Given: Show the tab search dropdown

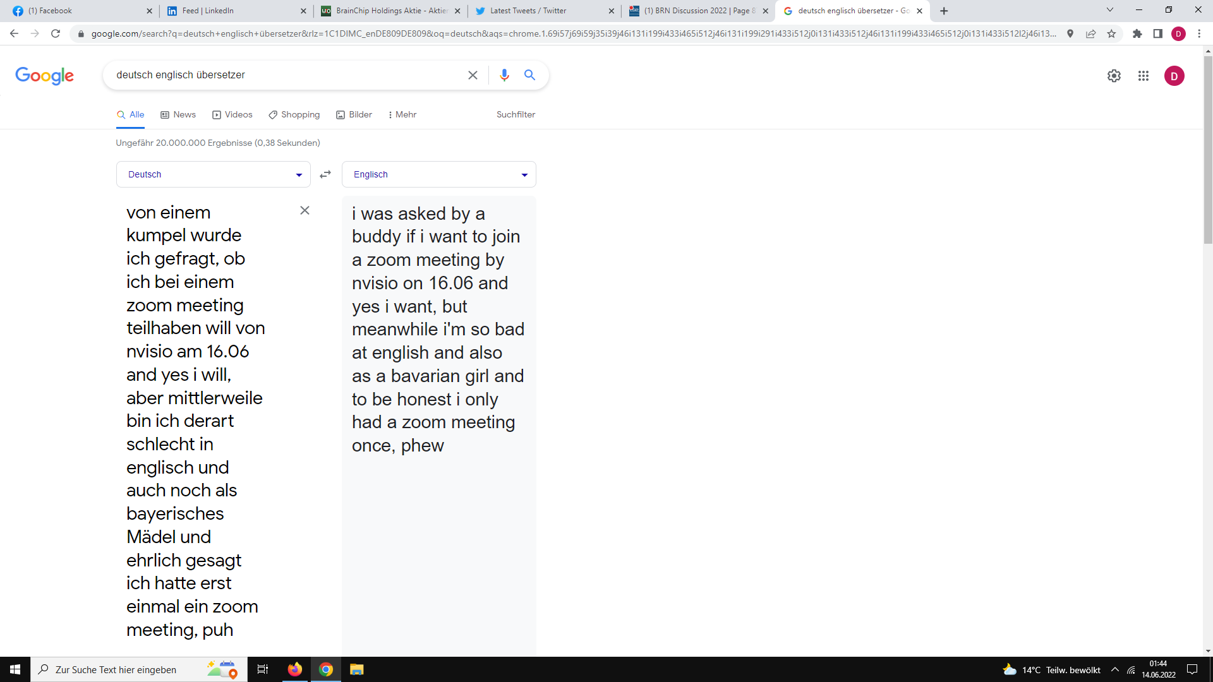Looking at the screenshot, I should click(1110, 9).
